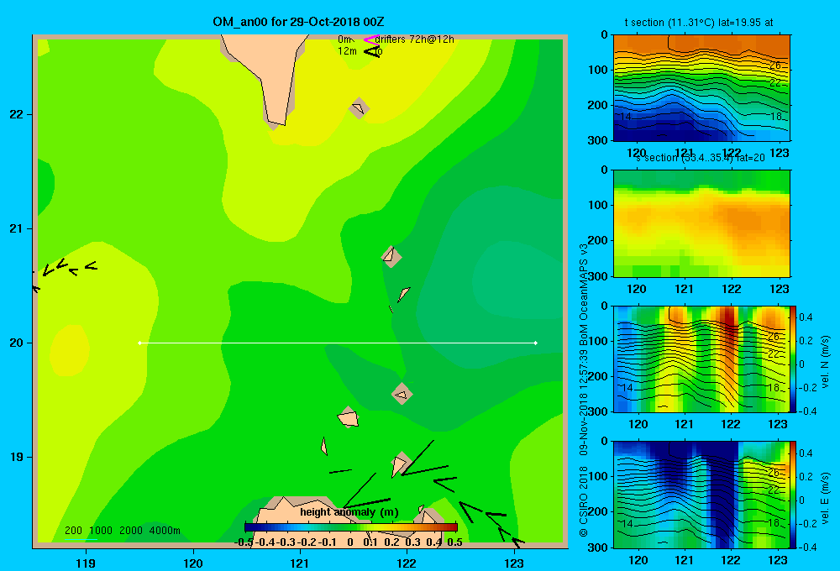Click the '1000' depth contour legend label
The image size is (840, 571).
101,531
